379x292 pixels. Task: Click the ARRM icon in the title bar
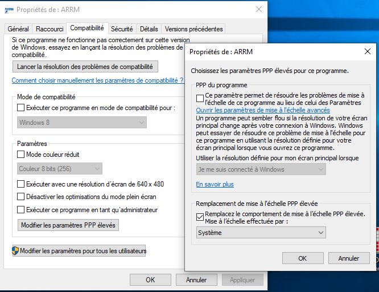pos(8,10)
